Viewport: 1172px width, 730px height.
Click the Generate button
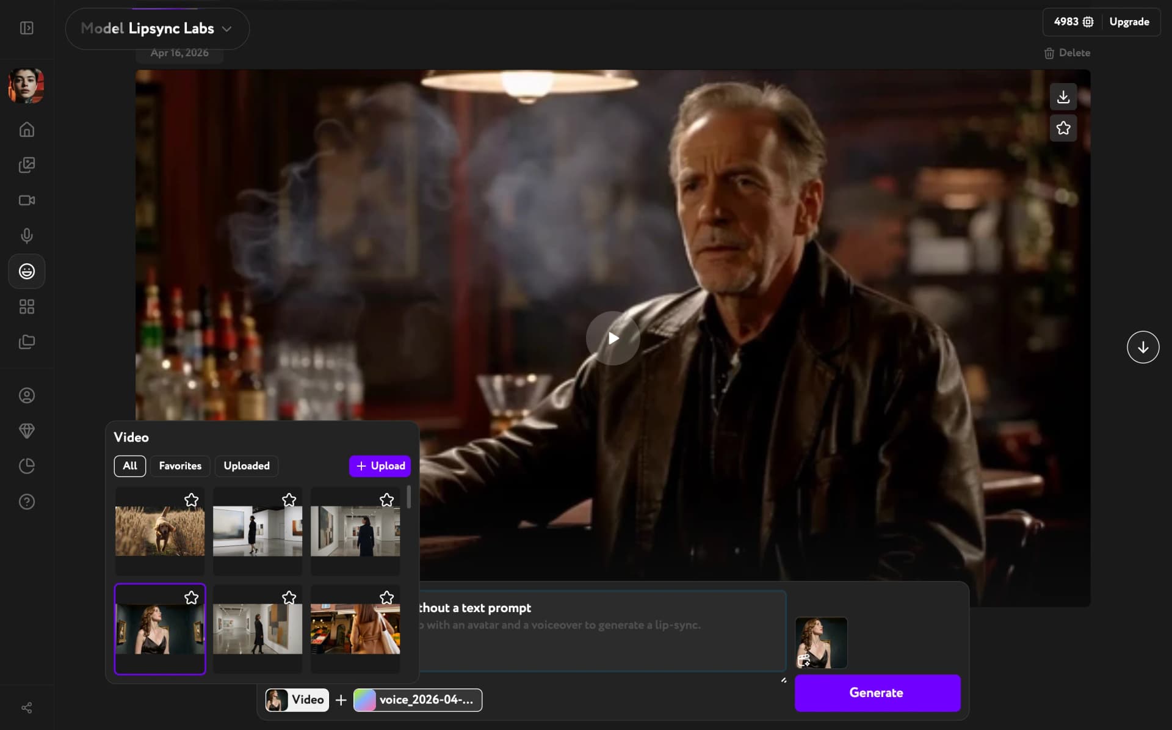[877, 693]
